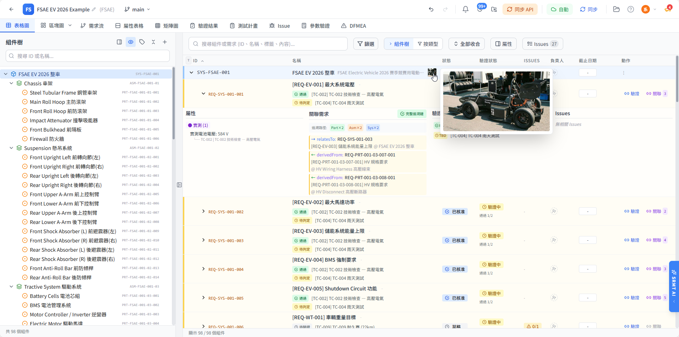Click the help question mark icon
This screenshot has width=679, height=337.
click(x=630, y=9)
